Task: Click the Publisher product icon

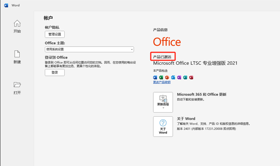Action: pos(185,77)
